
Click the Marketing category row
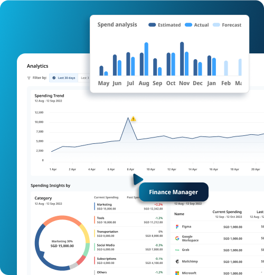click(x=128, y=206)
